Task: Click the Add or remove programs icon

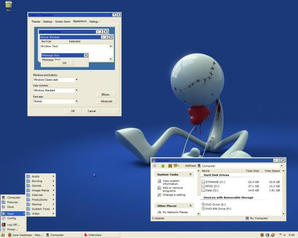Action: pyautogui.click(x=159, y=188)
